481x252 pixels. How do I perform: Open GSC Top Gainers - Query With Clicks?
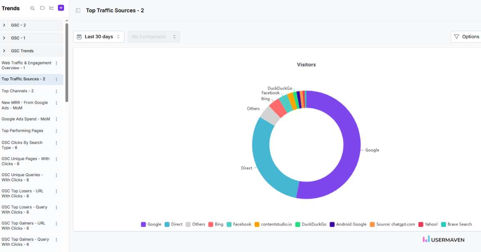pyautogui.click(x=25, y=242)
